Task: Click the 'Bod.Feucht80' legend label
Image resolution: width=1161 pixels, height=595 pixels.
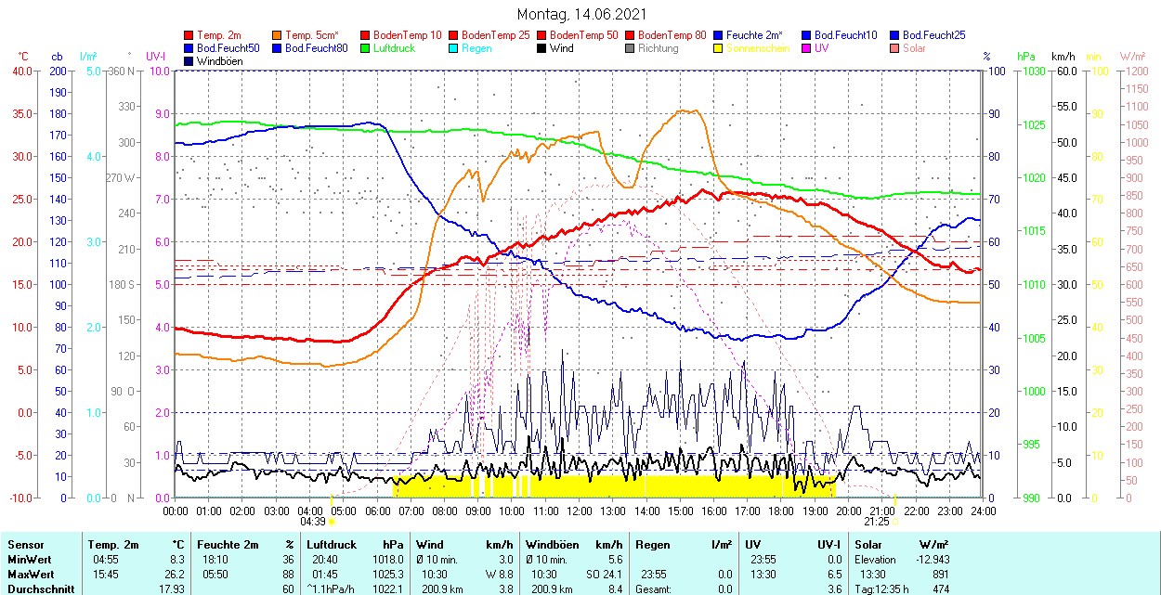Action: coord(317,48)
